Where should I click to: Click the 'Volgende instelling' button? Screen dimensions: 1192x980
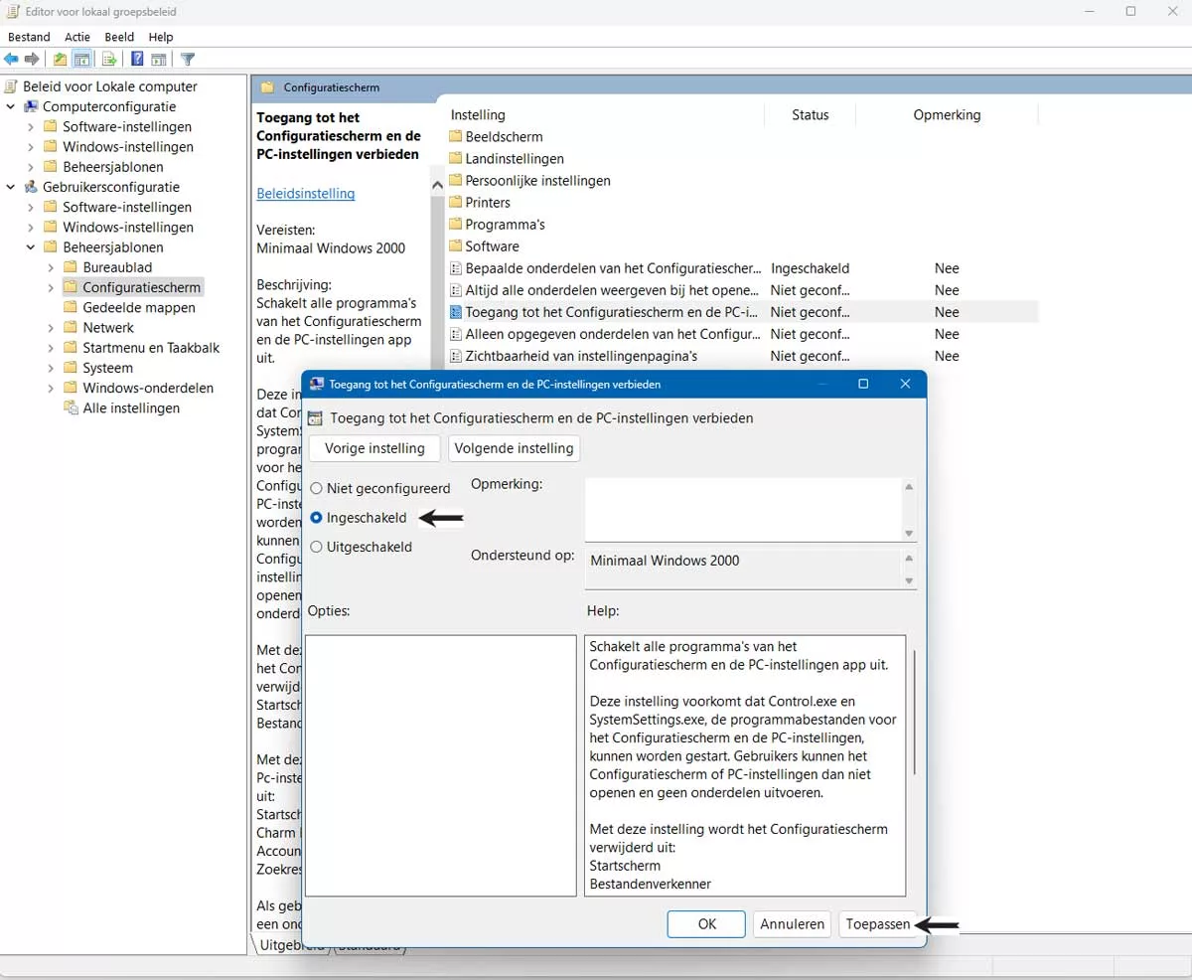pyautogui.click(x=514, y=448)
